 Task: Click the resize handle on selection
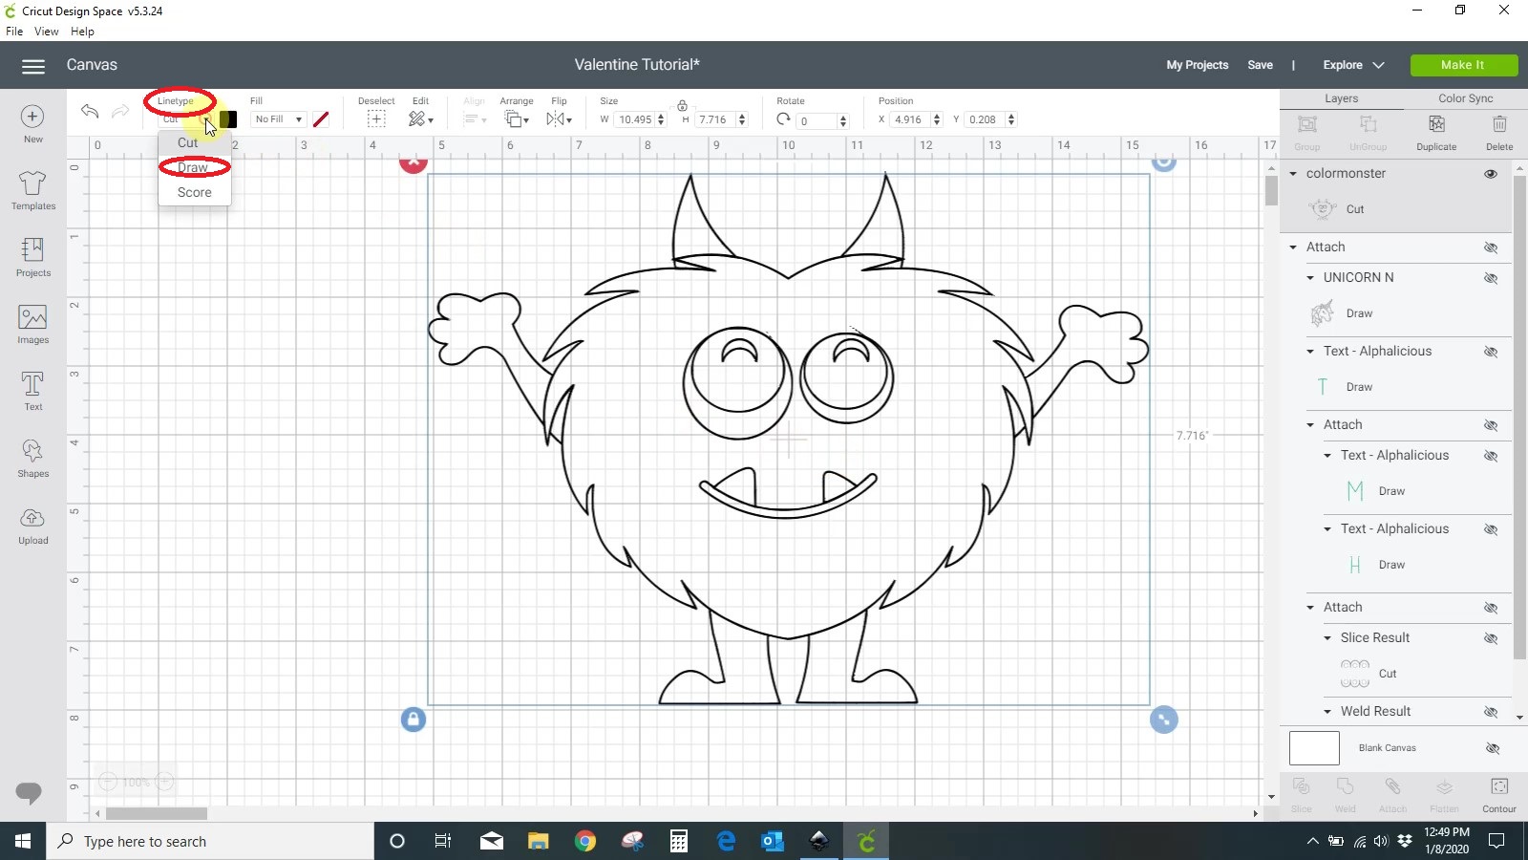(x=1164, y=720)
